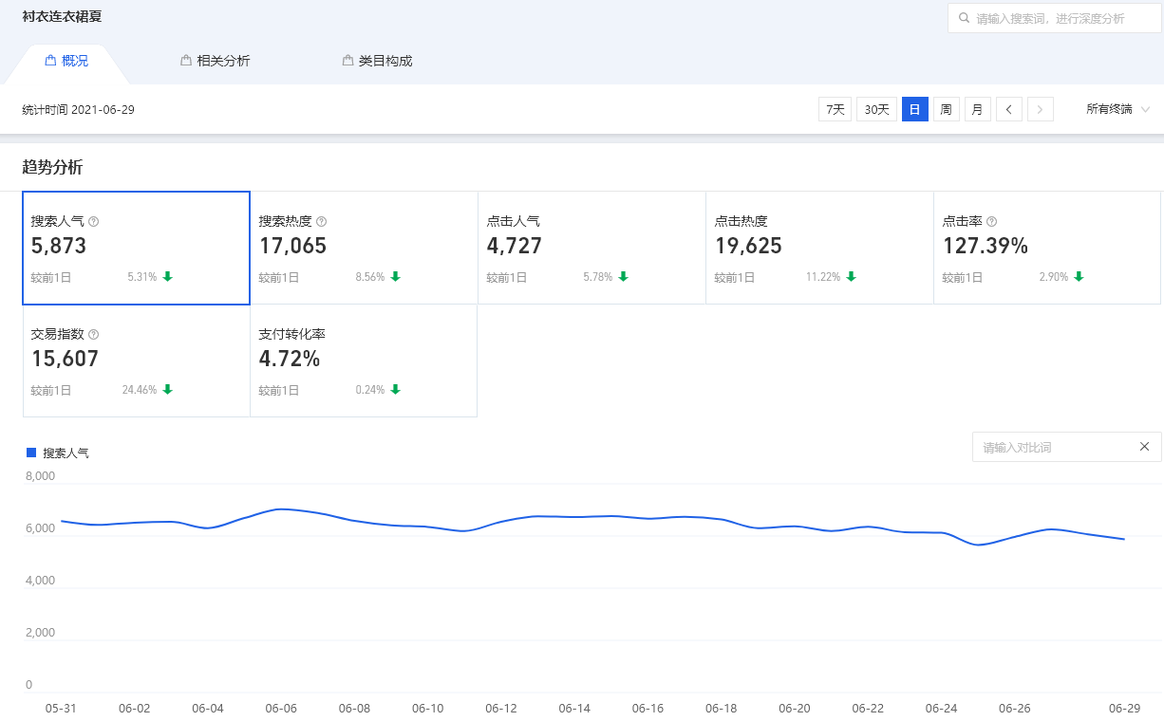Click the 5,873 search popularity value
The height and width of the screenshot is (721, 1164).
59,247
